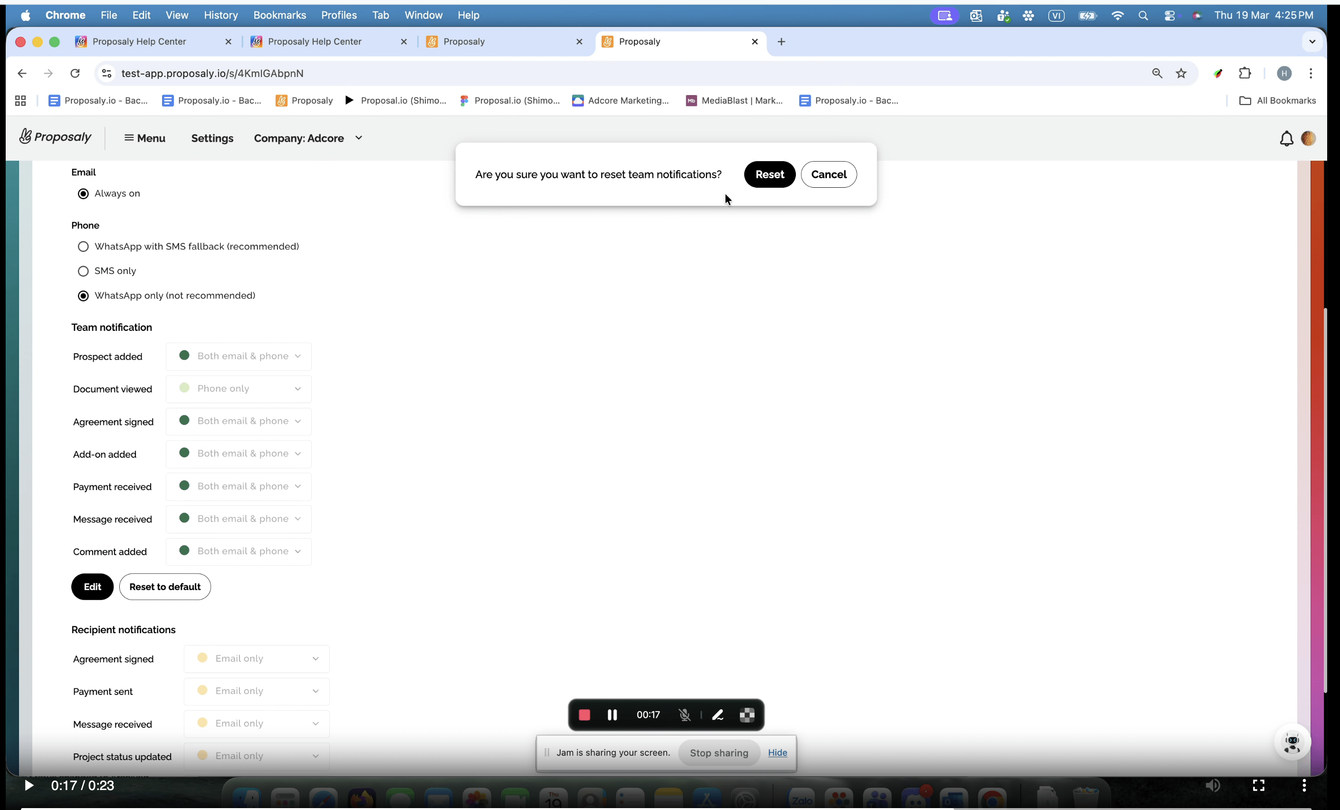Click the Proposaly logo

pyautogui.click(x=55, y=137)
